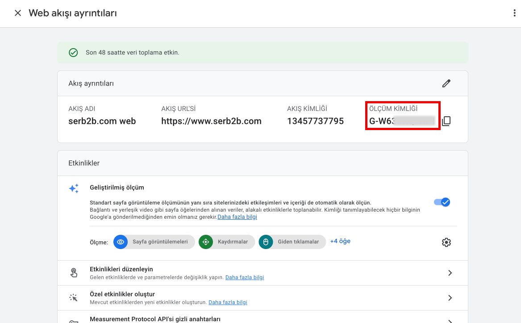Open Daha fazla bilgi link under Geliştirilmiş ölçüm
The image size is (521, 323).
237,217
